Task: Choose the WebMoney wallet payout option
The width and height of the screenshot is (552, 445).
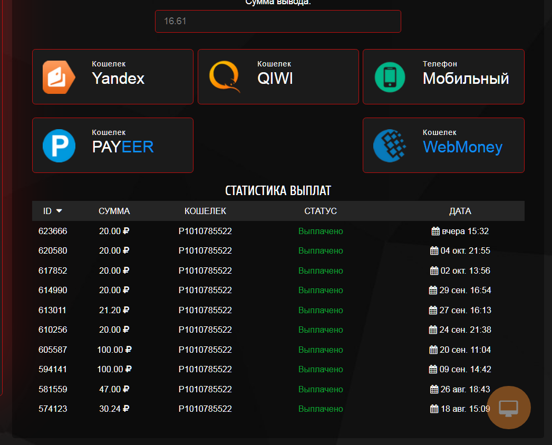Action: 443,146
